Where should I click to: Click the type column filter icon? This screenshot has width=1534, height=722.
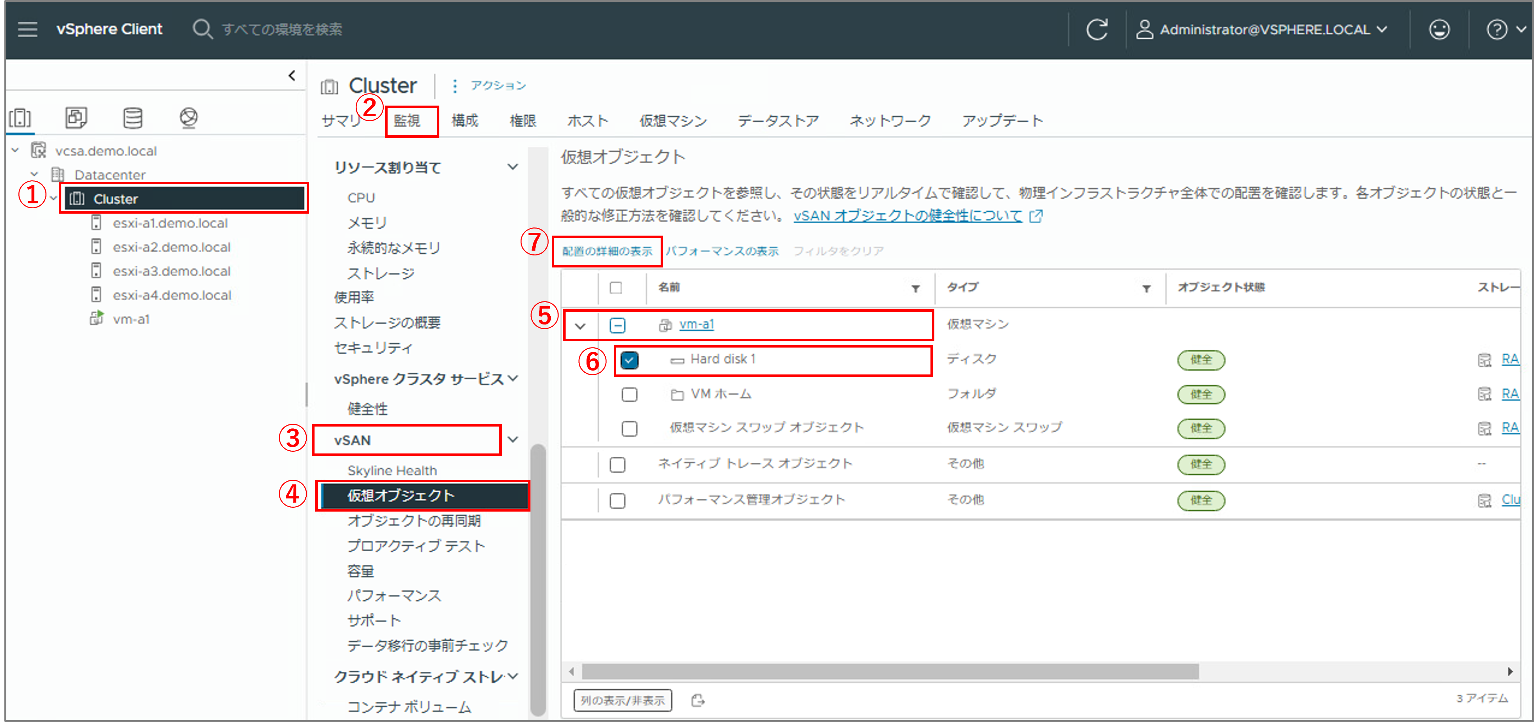[x=1146, y=288]
